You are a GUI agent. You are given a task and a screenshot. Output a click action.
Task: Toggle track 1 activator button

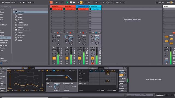pos(54,58)
